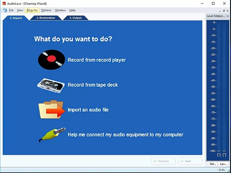Screen dimensions: 231x173
Task: Open the Window menu
Action: pyautogui.click(x=60, y=10)
